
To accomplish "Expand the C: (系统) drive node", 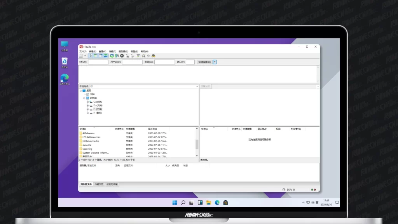I will pyautogui.click(x=88, y=102).
